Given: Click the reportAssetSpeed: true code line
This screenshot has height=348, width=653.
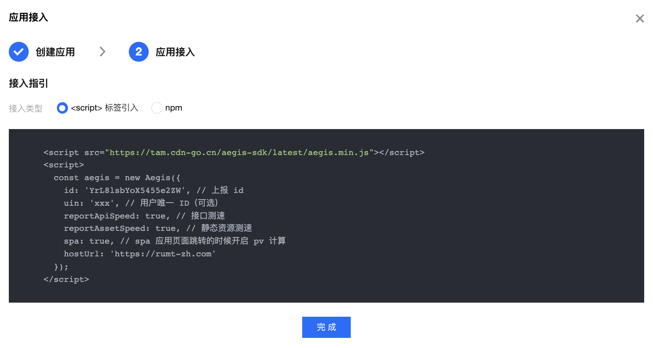Looking at the screenshot, I should pyautogui.click(x=158, y=228).
